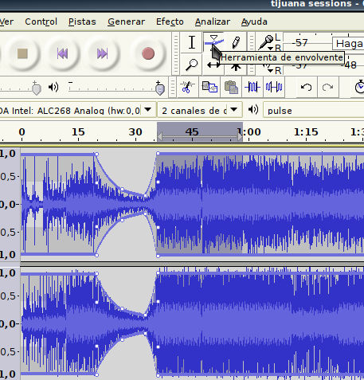Click Silence selected audio icon

(274, 87)
